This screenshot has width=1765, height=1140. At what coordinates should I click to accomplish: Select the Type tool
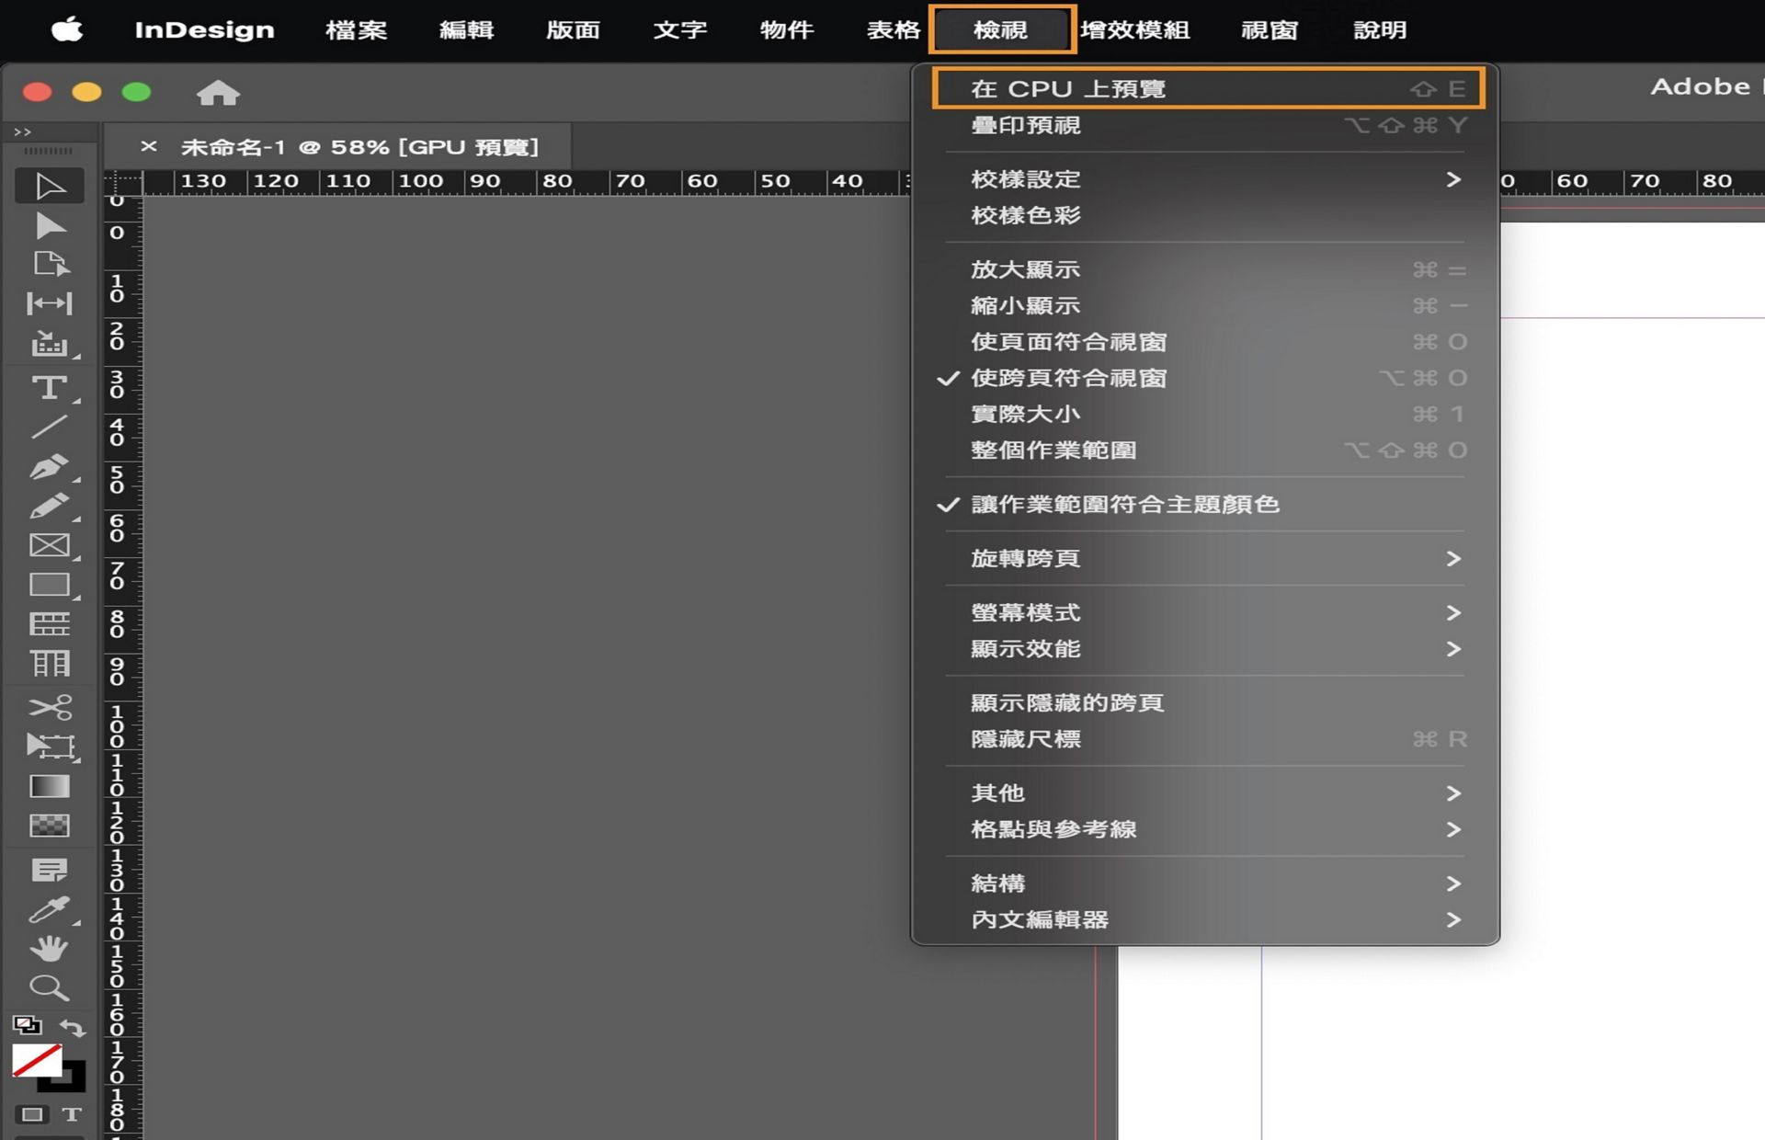(x=48, y=387)
